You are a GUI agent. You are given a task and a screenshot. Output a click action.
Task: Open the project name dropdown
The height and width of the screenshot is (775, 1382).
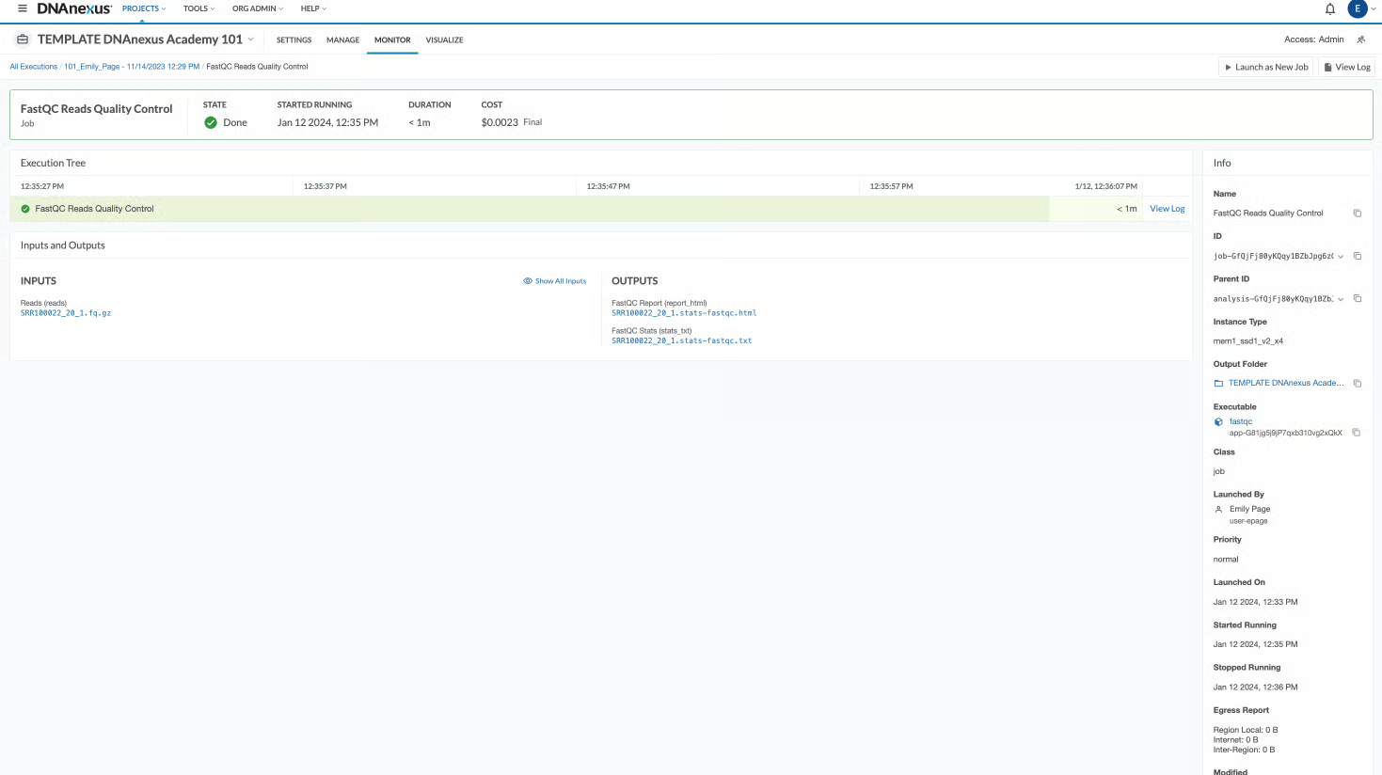pos(250,40)
